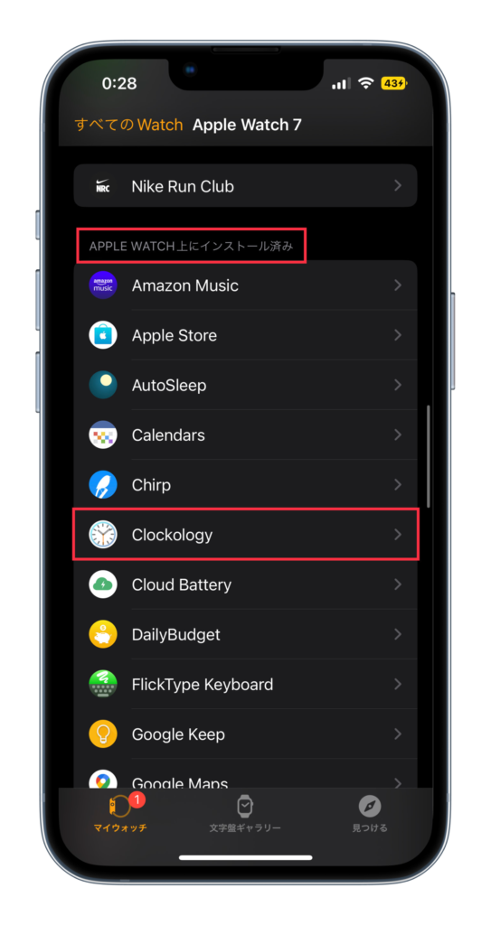Select the マイウォッチ tab

[120, 814]
